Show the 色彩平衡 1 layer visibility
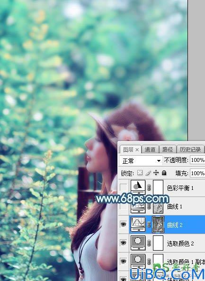The height and width of the screenshot is (281, 205). [x=123, y=187]
